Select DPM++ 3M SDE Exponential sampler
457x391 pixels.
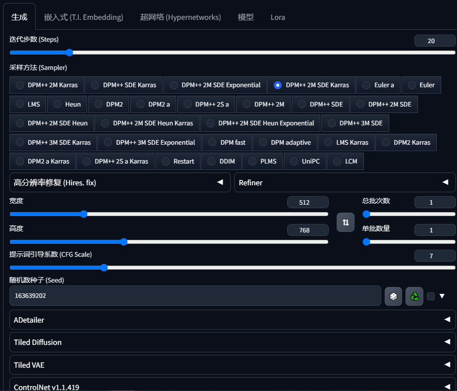(150, 142)
